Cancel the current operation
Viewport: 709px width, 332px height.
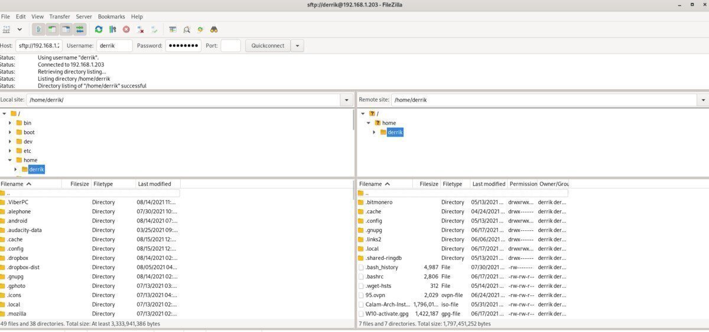point(126,29)
